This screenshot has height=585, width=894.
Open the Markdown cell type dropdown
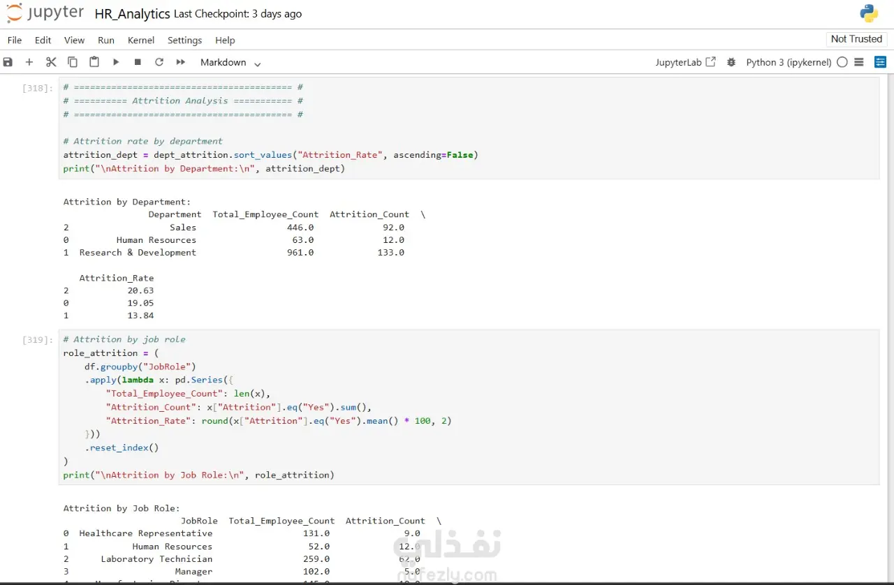(230, 63)
